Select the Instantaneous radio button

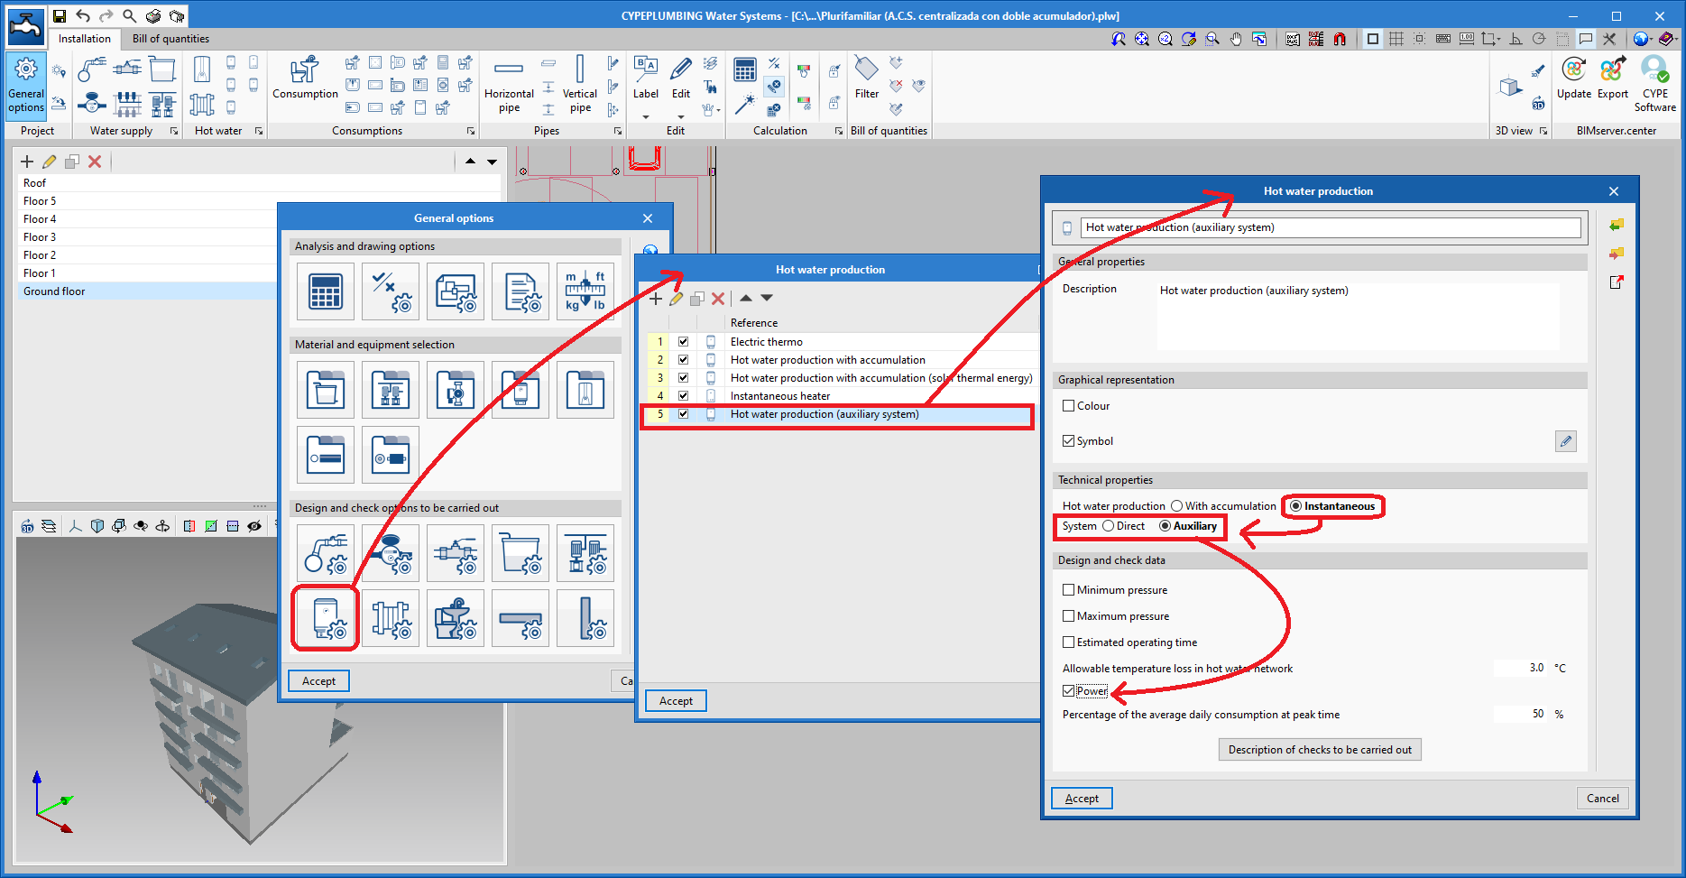pyautogui.click(x=1295, y=506)
